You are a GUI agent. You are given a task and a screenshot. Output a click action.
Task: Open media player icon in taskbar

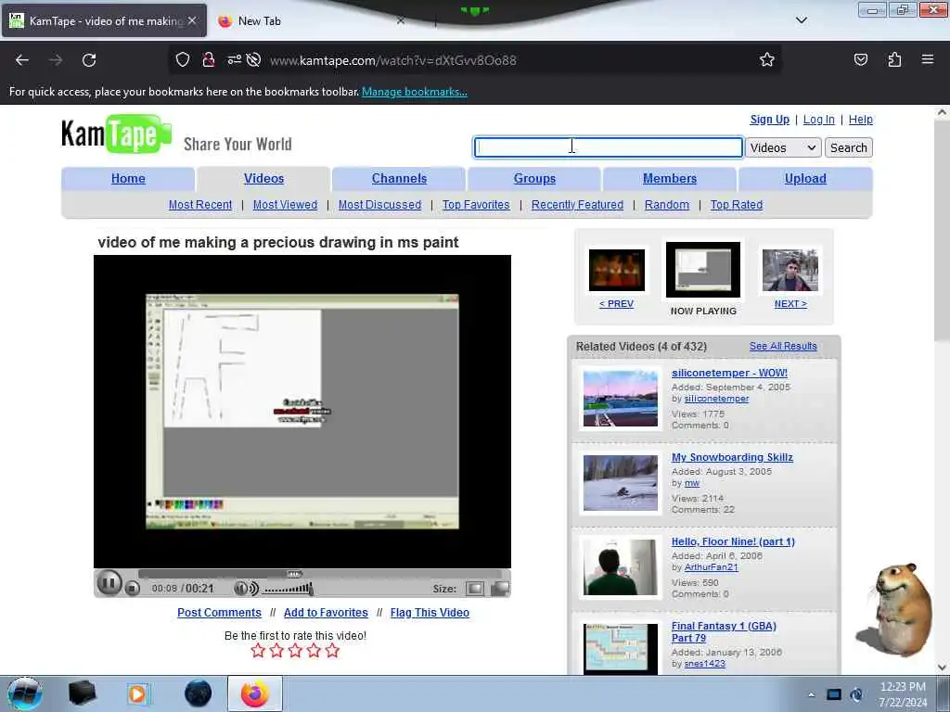[137, 693]
